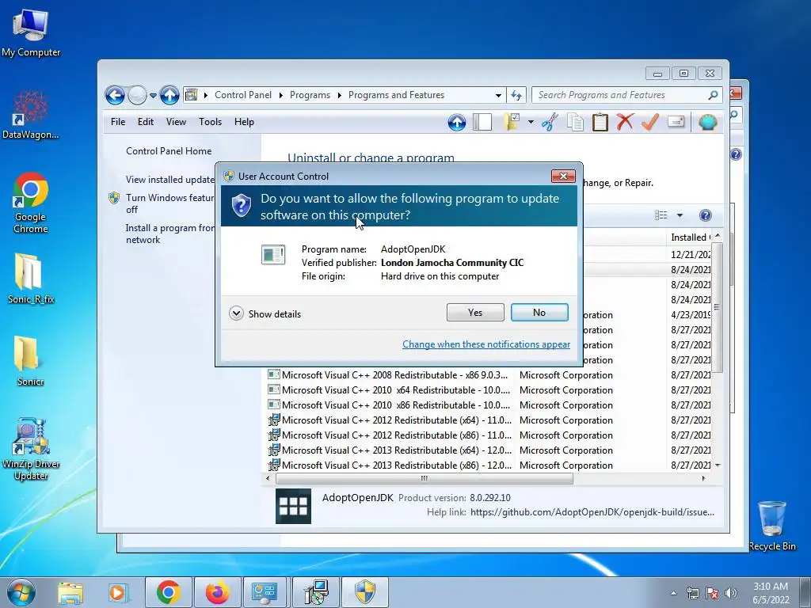Select Programs and Features in address breadcrumb
Image resolution: width=811 pixels, height=608 pixels.
coord(396,95)
